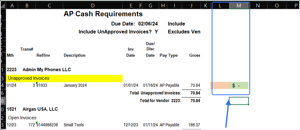Click due date 01/11/24

click(150, 125)
